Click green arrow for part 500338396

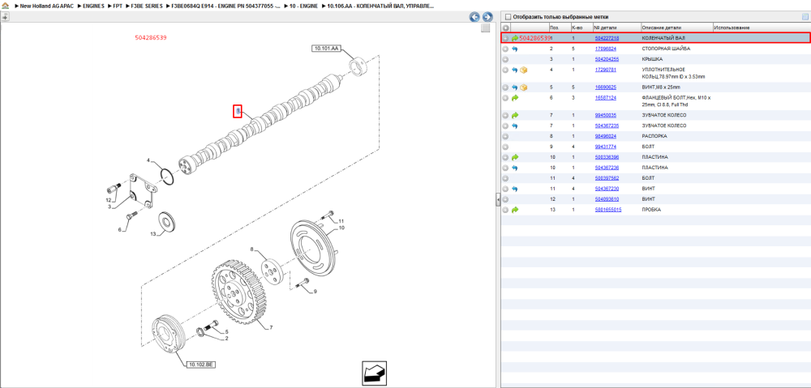click(515, 157)
